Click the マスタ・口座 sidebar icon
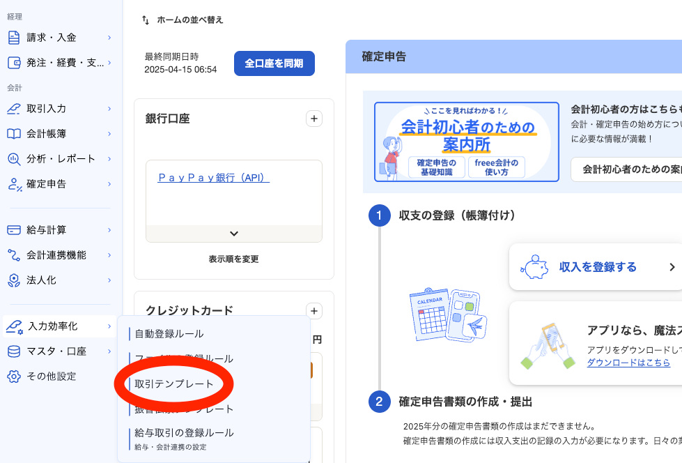Viewport: 682px width, 463px height. point(15,351)
